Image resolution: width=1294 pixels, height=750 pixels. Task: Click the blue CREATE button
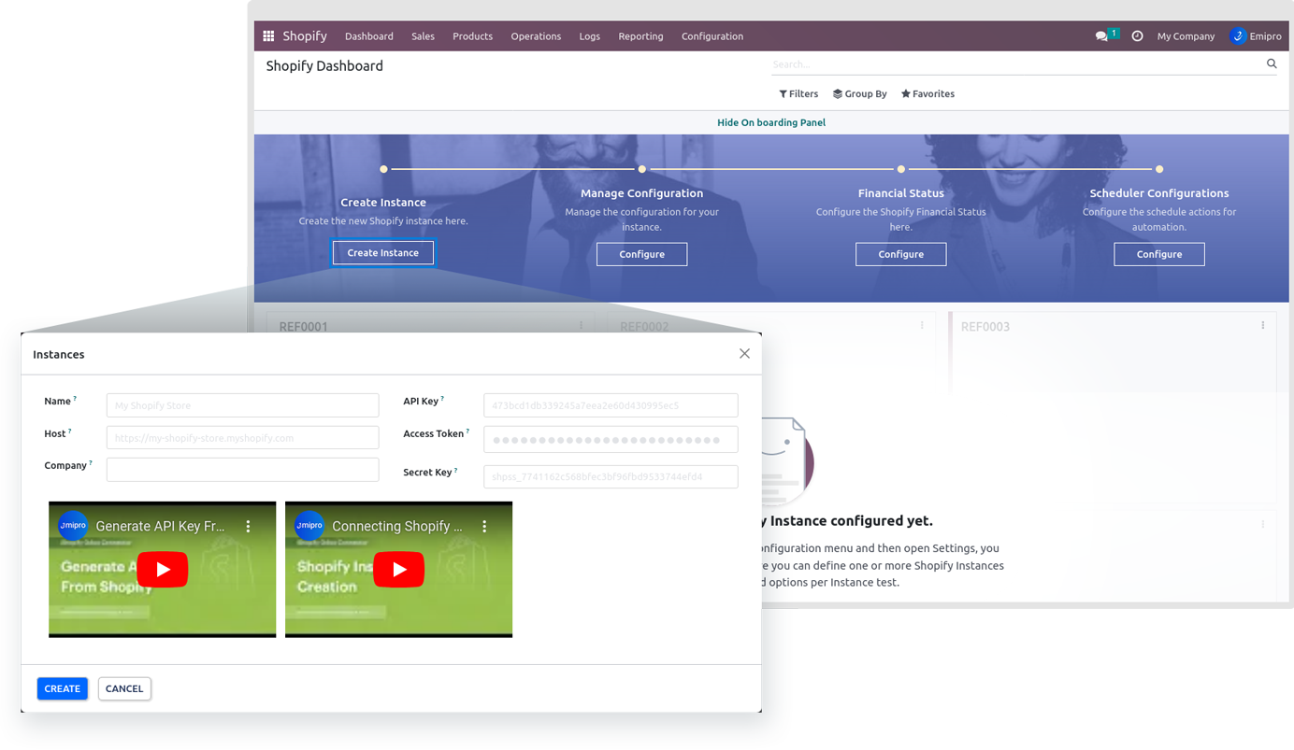click(x=63, y=688)
